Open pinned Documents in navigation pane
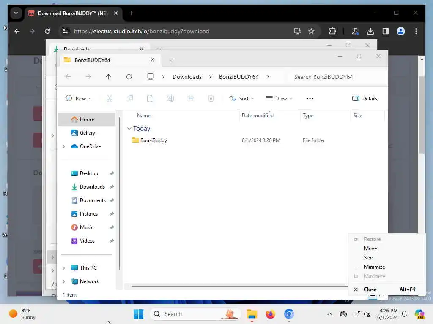Screen dimensions: 433x324 tap(86, 200)
